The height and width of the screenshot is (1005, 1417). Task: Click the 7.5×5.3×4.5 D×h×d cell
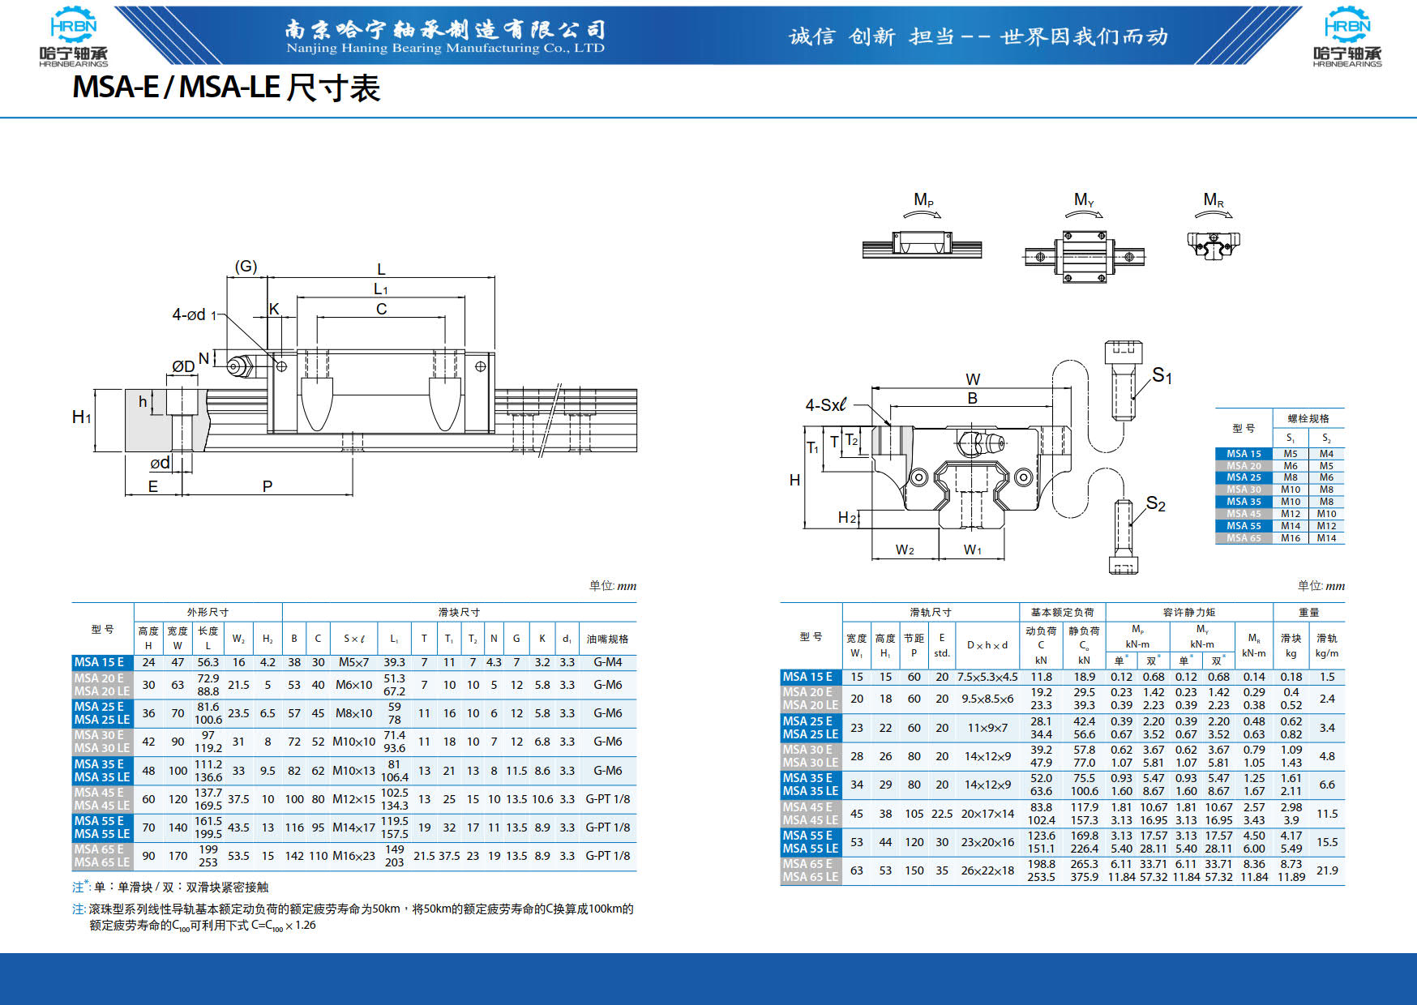point(987,677)
